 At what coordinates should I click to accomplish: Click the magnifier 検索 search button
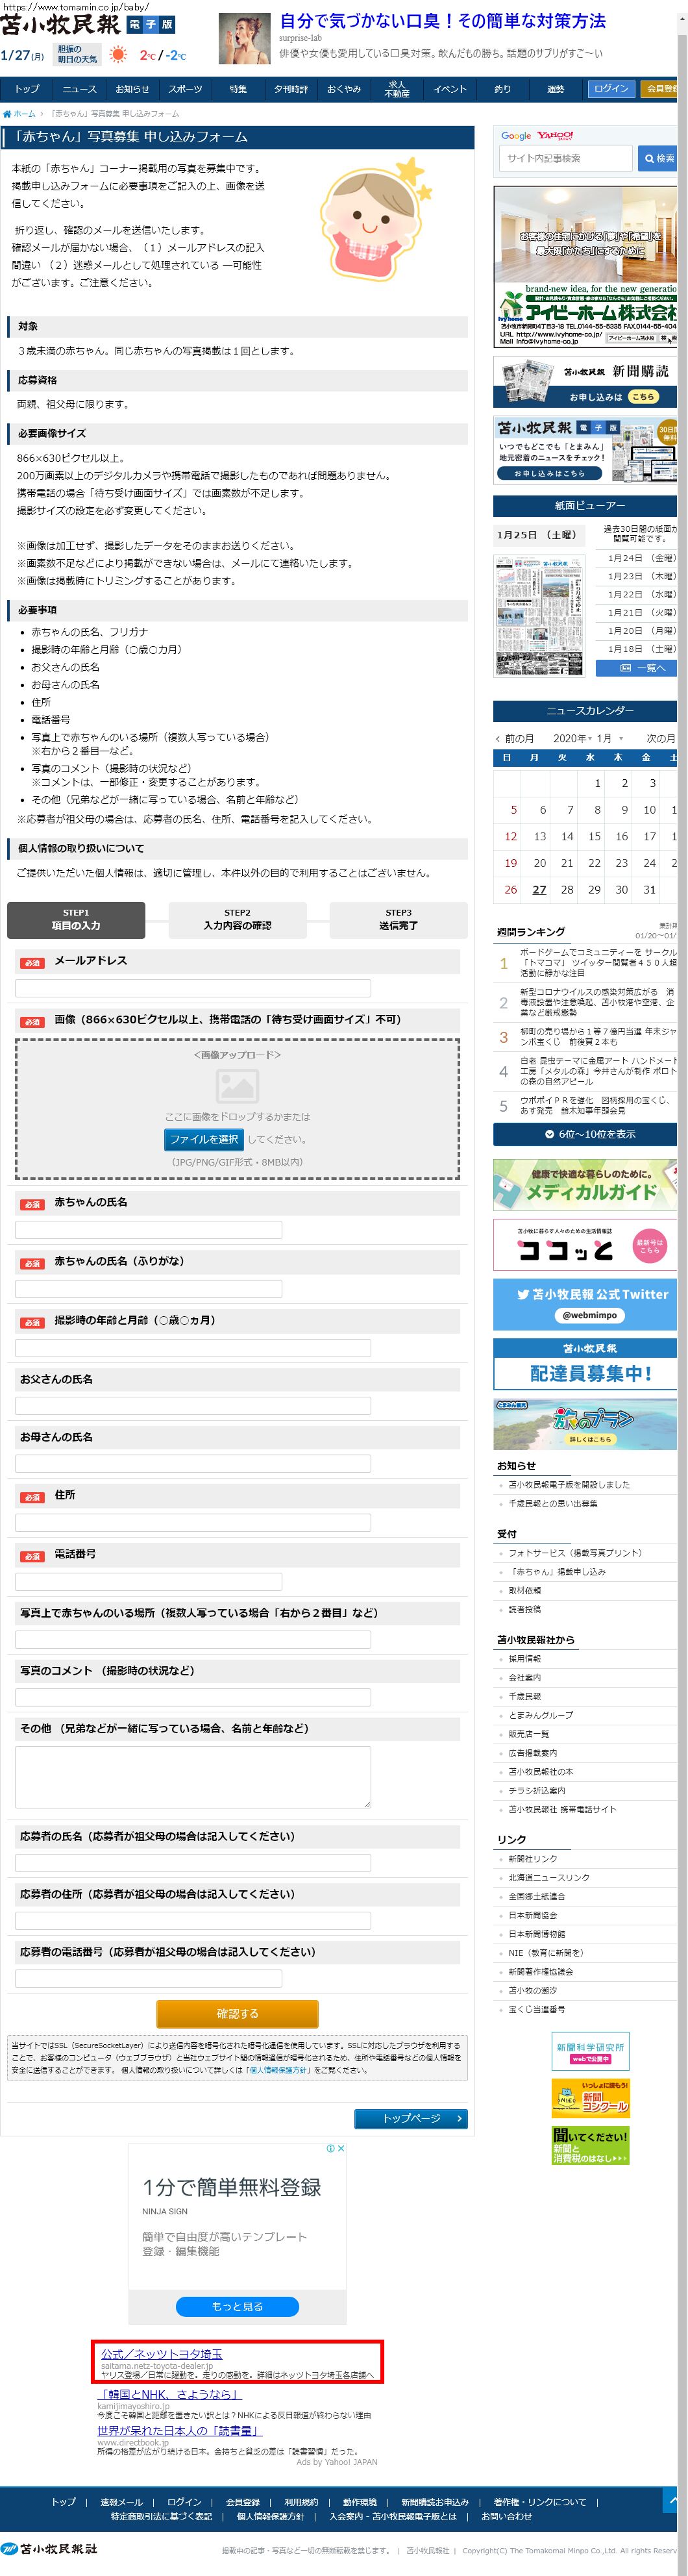click(659, 158)
